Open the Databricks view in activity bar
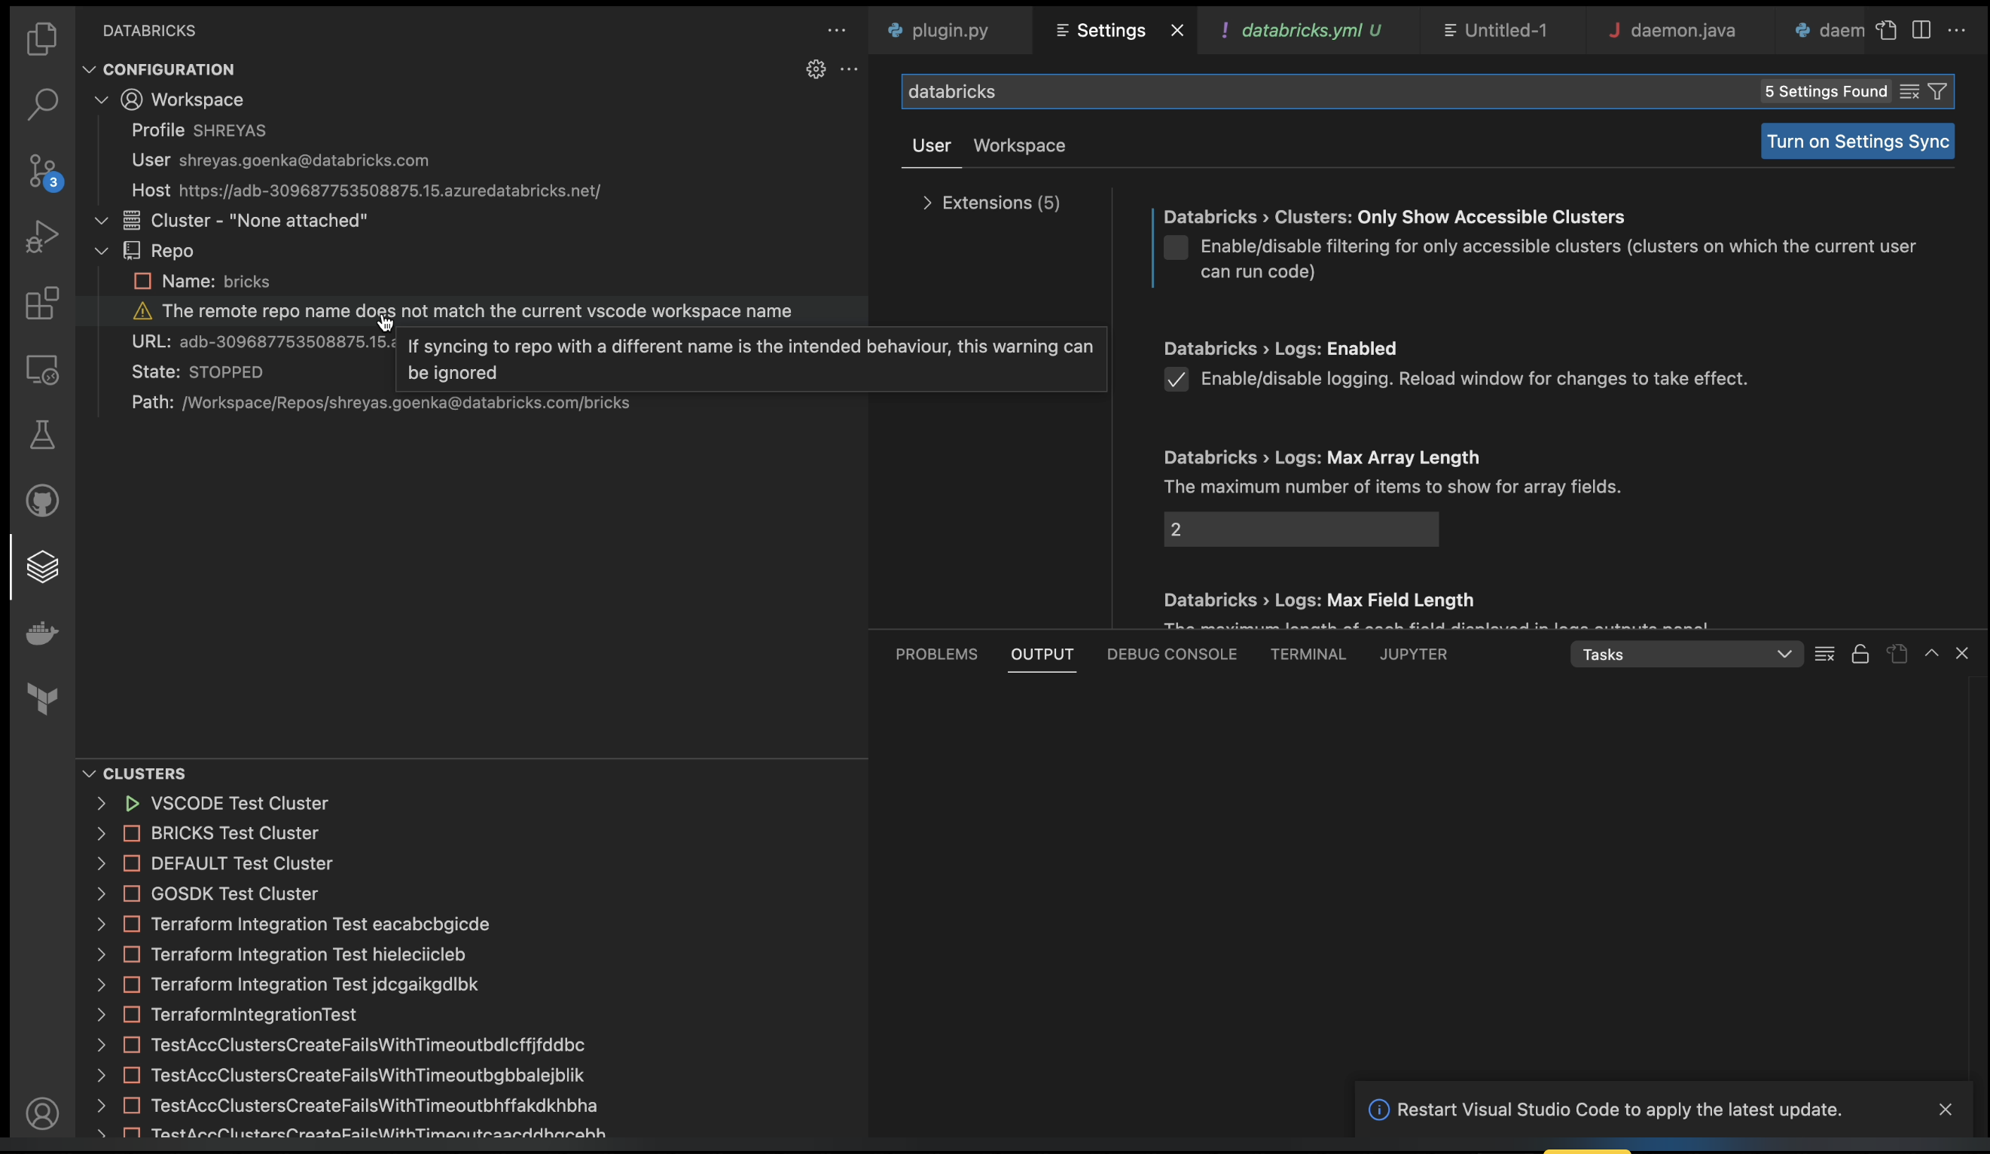 tap(43, 566)
